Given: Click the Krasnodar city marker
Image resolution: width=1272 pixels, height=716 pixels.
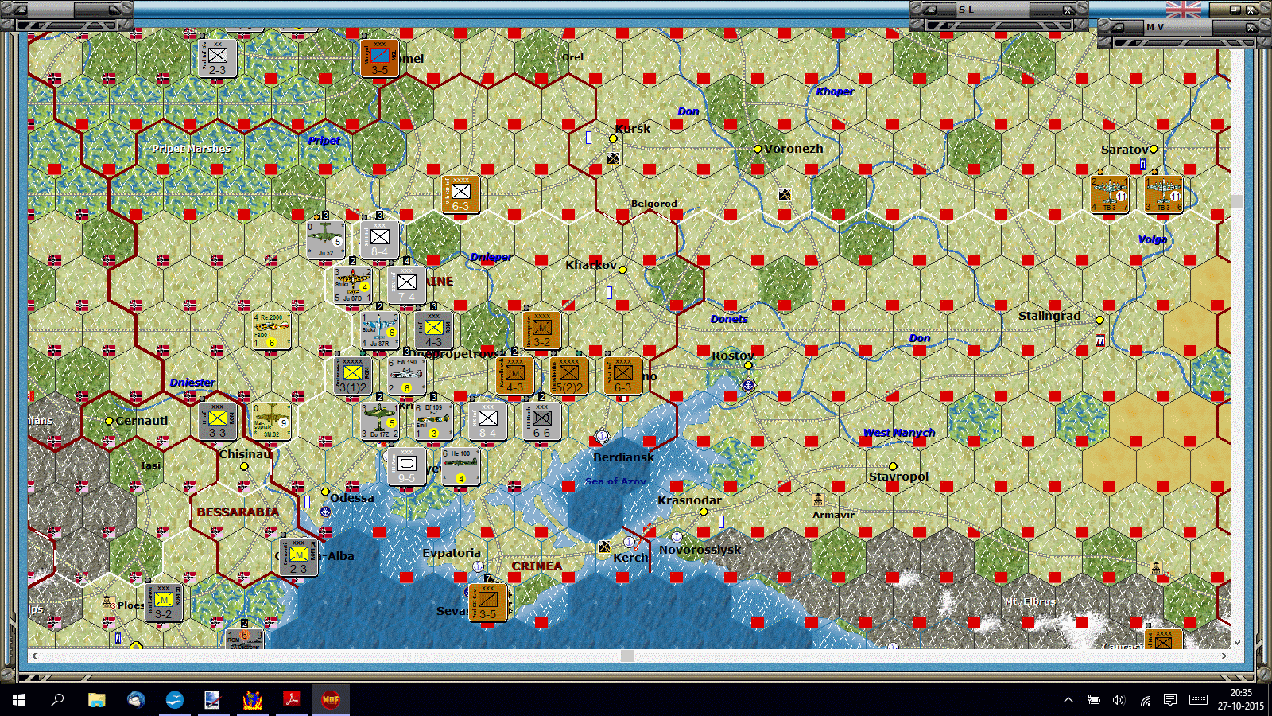Looking at the screenshot, I should 704,512.
